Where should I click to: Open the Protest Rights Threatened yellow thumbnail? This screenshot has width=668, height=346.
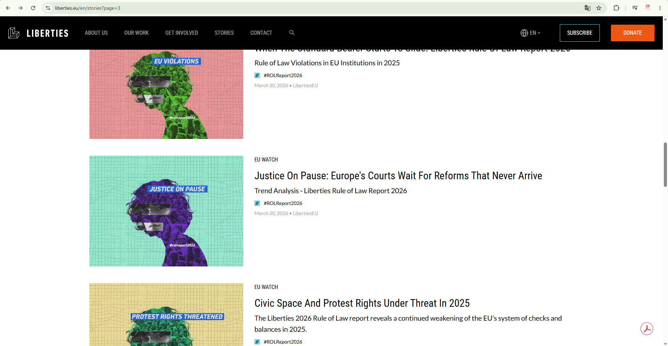pos(166,314)
